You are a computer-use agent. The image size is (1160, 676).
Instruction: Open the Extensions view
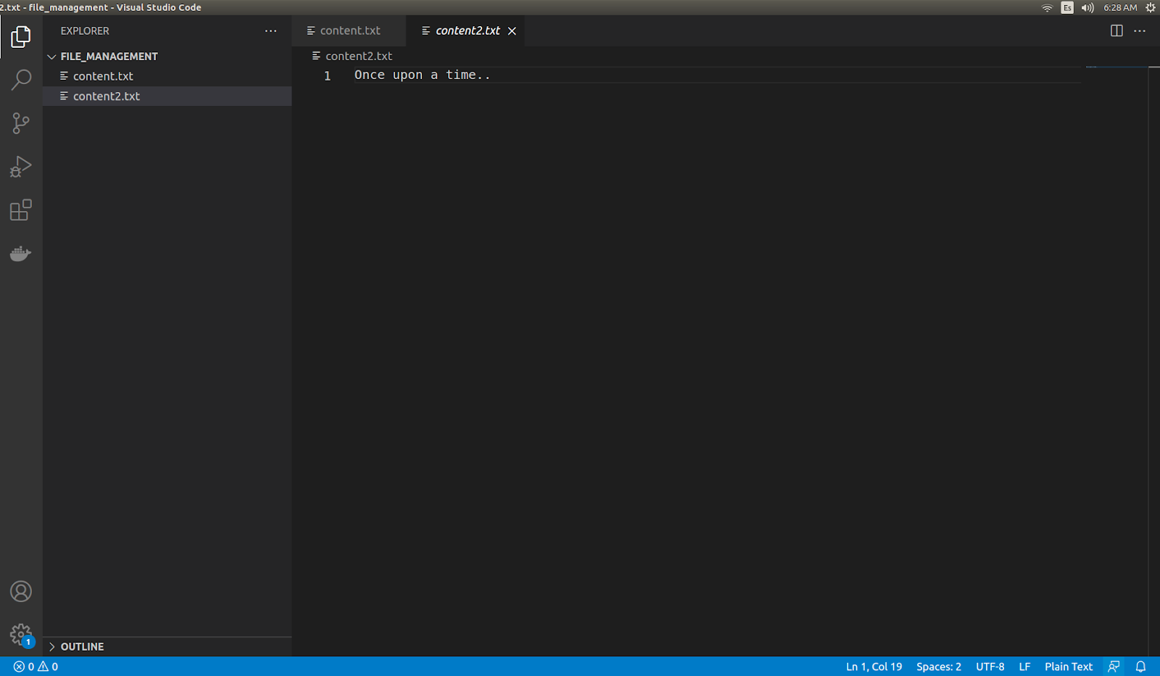coord(21,210)
